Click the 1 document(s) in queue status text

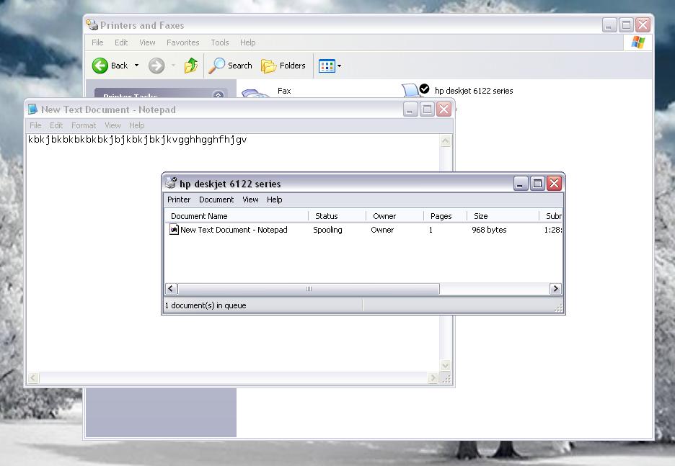(x=206, y=305)
